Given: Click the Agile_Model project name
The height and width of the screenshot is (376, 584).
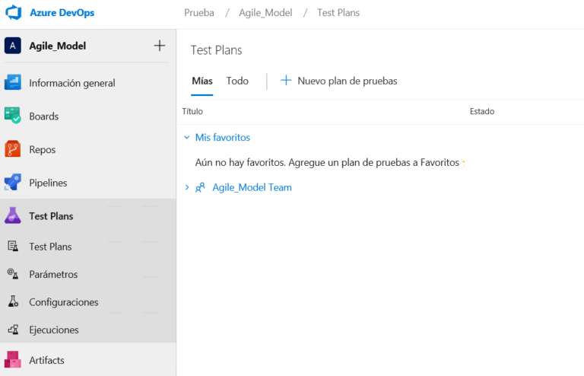Looking at the screenshot, I should 58,46.
